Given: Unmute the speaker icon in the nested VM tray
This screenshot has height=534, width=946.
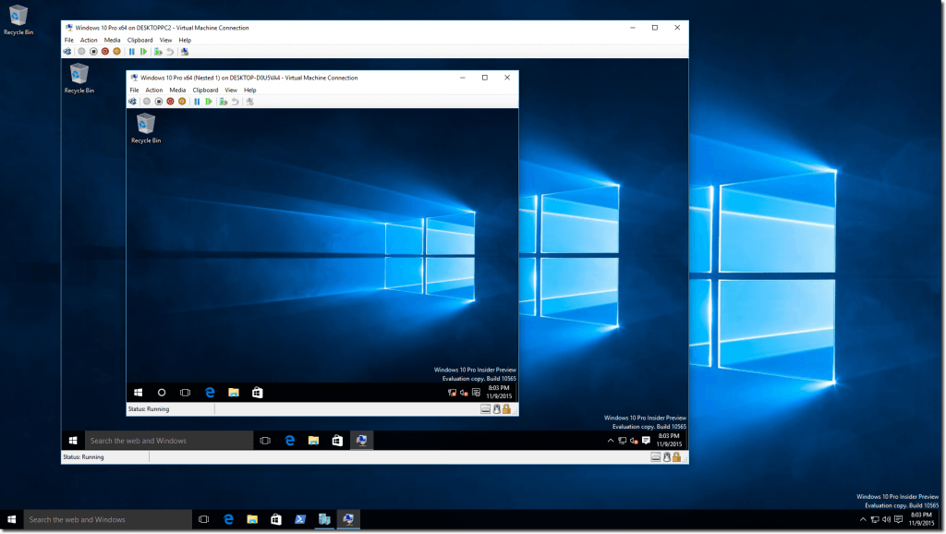Looking at the screenshot, I should 465,393.
